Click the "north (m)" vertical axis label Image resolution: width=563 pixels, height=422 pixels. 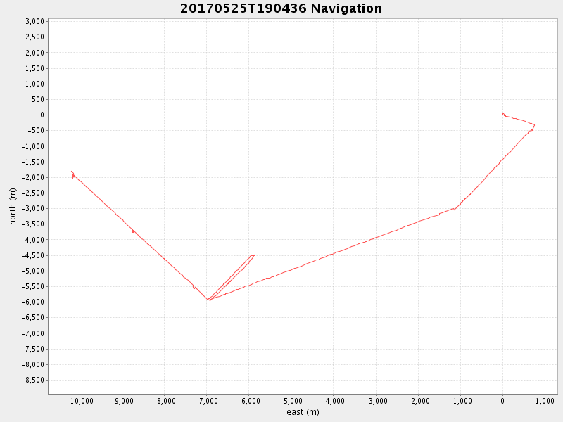click(13, 206)
